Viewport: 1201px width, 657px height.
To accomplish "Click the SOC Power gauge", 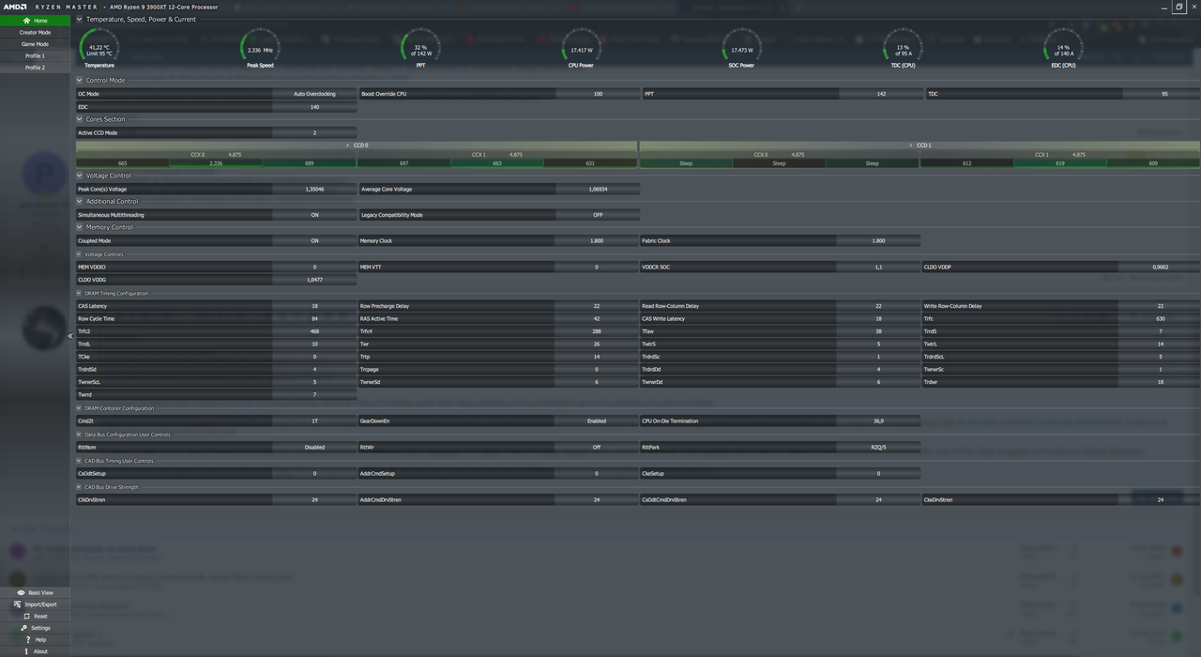I will [x=741, y=48].
